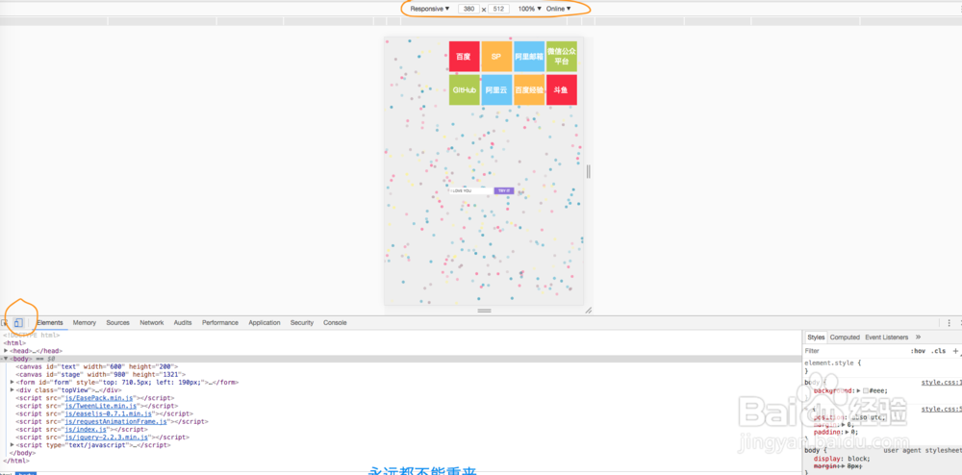962x475 pixels.
Task: Collapse the body node
Action: [6, 359]
